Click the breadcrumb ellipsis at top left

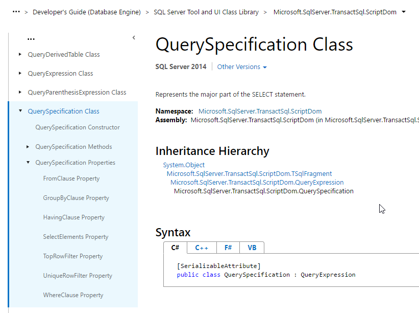pyautogui.click(x=16, y=12)
